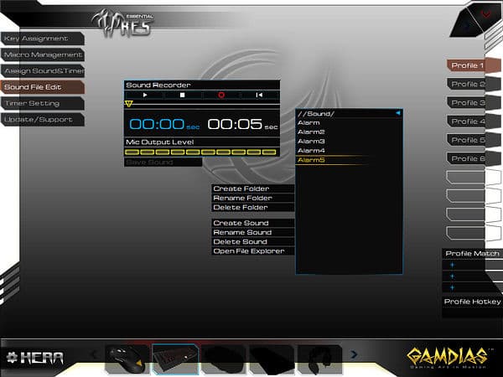This screenshot has width=503, height=377.
Task: Click the Delete Folder button
Action: (x=253, y=207)
